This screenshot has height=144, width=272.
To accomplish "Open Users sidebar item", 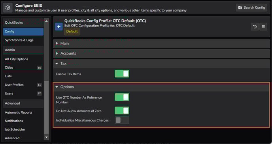I will click(x=23, y=94).
